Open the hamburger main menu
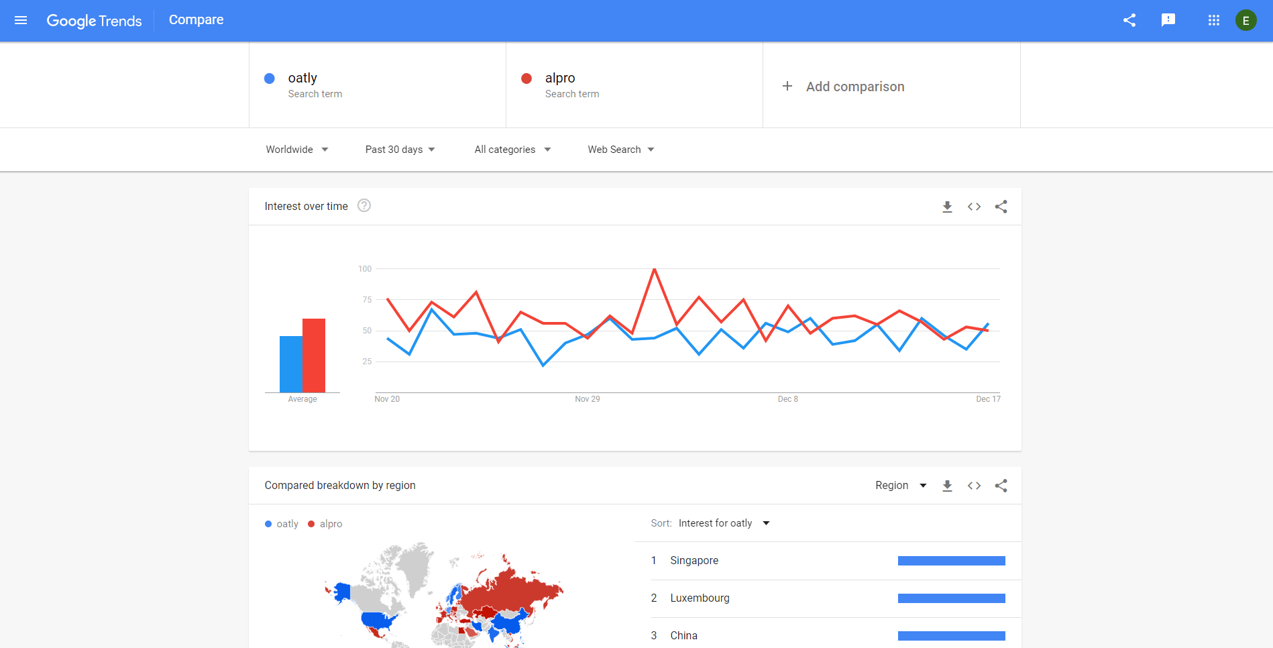 click(21, 20)
